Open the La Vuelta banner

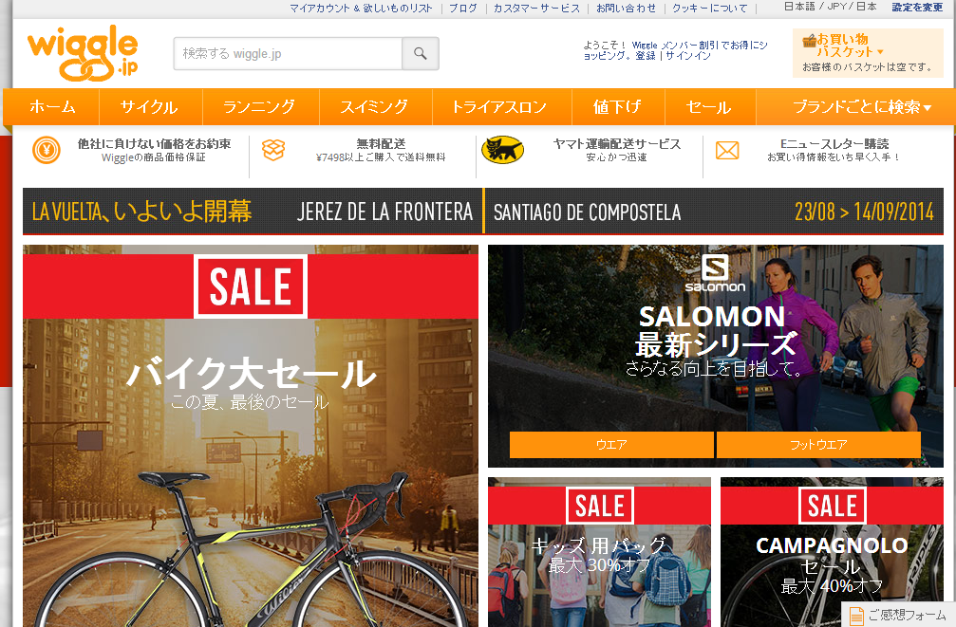pos(483,212)
